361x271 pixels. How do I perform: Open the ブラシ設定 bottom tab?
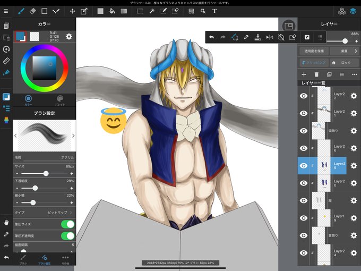tap(44, 259)
